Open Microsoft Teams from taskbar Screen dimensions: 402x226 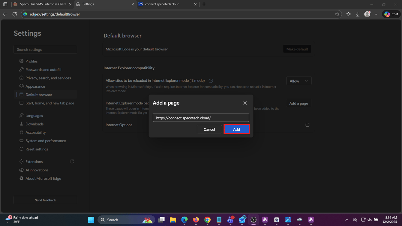click(x=230, y=220)
